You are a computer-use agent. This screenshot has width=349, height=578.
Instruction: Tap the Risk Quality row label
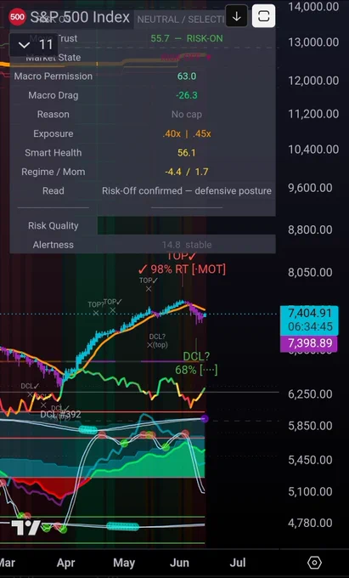[x=53, y=225]
